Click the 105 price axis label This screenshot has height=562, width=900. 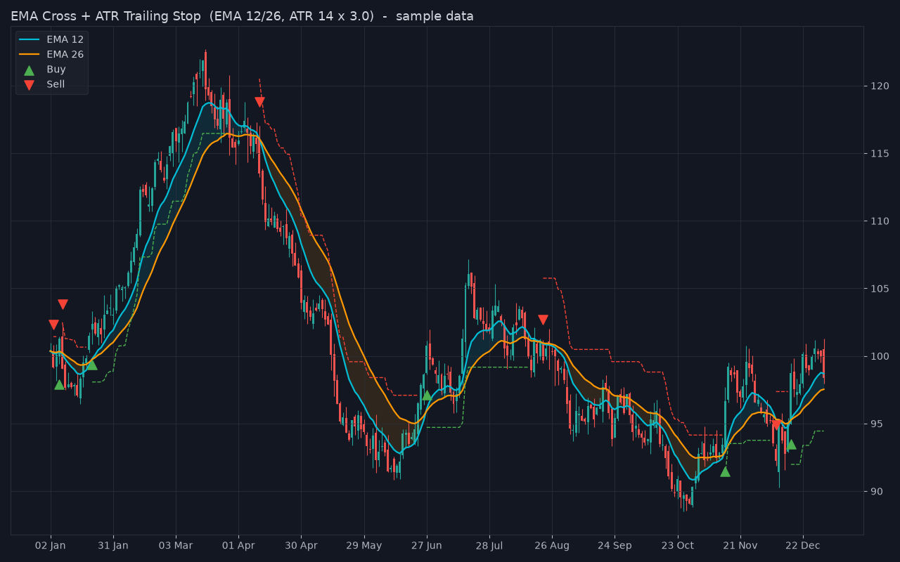pos(880,289)
